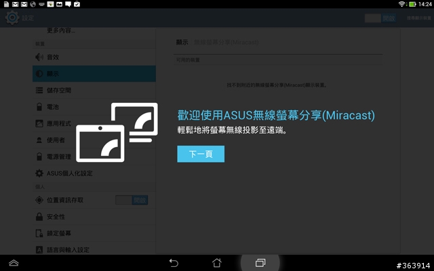Open 使用者 settings
Screen dimensions: 434x271
94,140
